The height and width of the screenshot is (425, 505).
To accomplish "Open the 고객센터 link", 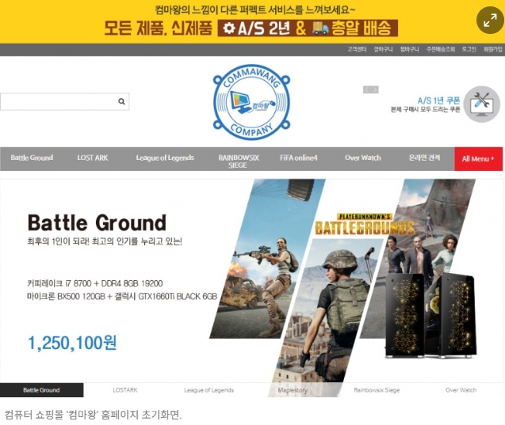I will pyautogui.click(x=357, y=50).
